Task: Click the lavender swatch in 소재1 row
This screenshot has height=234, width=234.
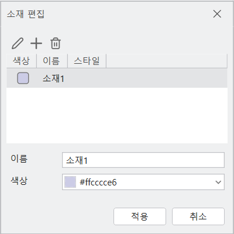Action: pos(23,78)
